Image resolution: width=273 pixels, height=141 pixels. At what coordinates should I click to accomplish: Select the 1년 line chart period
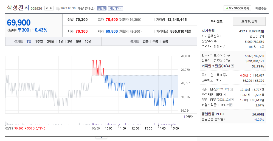click(x=61, y=42)
